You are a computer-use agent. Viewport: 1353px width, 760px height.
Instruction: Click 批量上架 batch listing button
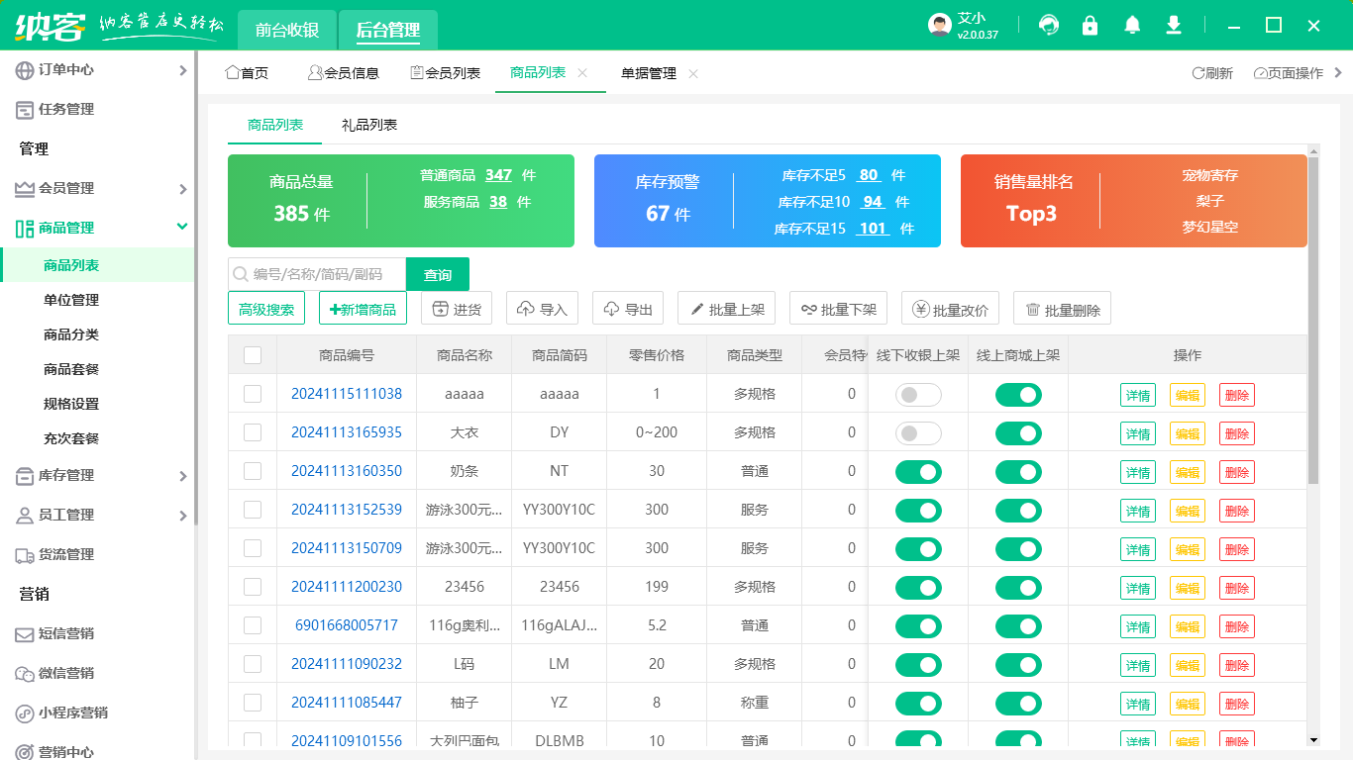pyautogui.click(x=726, y=309)
